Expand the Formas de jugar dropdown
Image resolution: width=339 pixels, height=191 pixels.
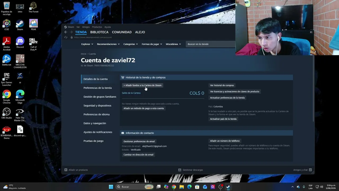[x=152, y=44]
